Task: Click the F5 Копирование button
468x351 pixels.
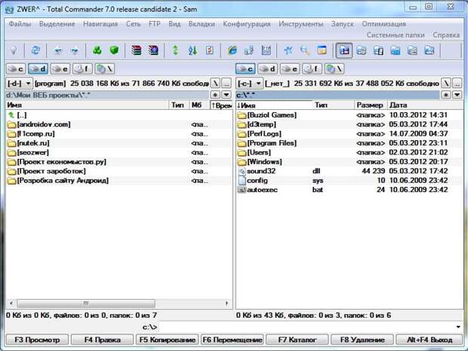Action: (167, 340)
